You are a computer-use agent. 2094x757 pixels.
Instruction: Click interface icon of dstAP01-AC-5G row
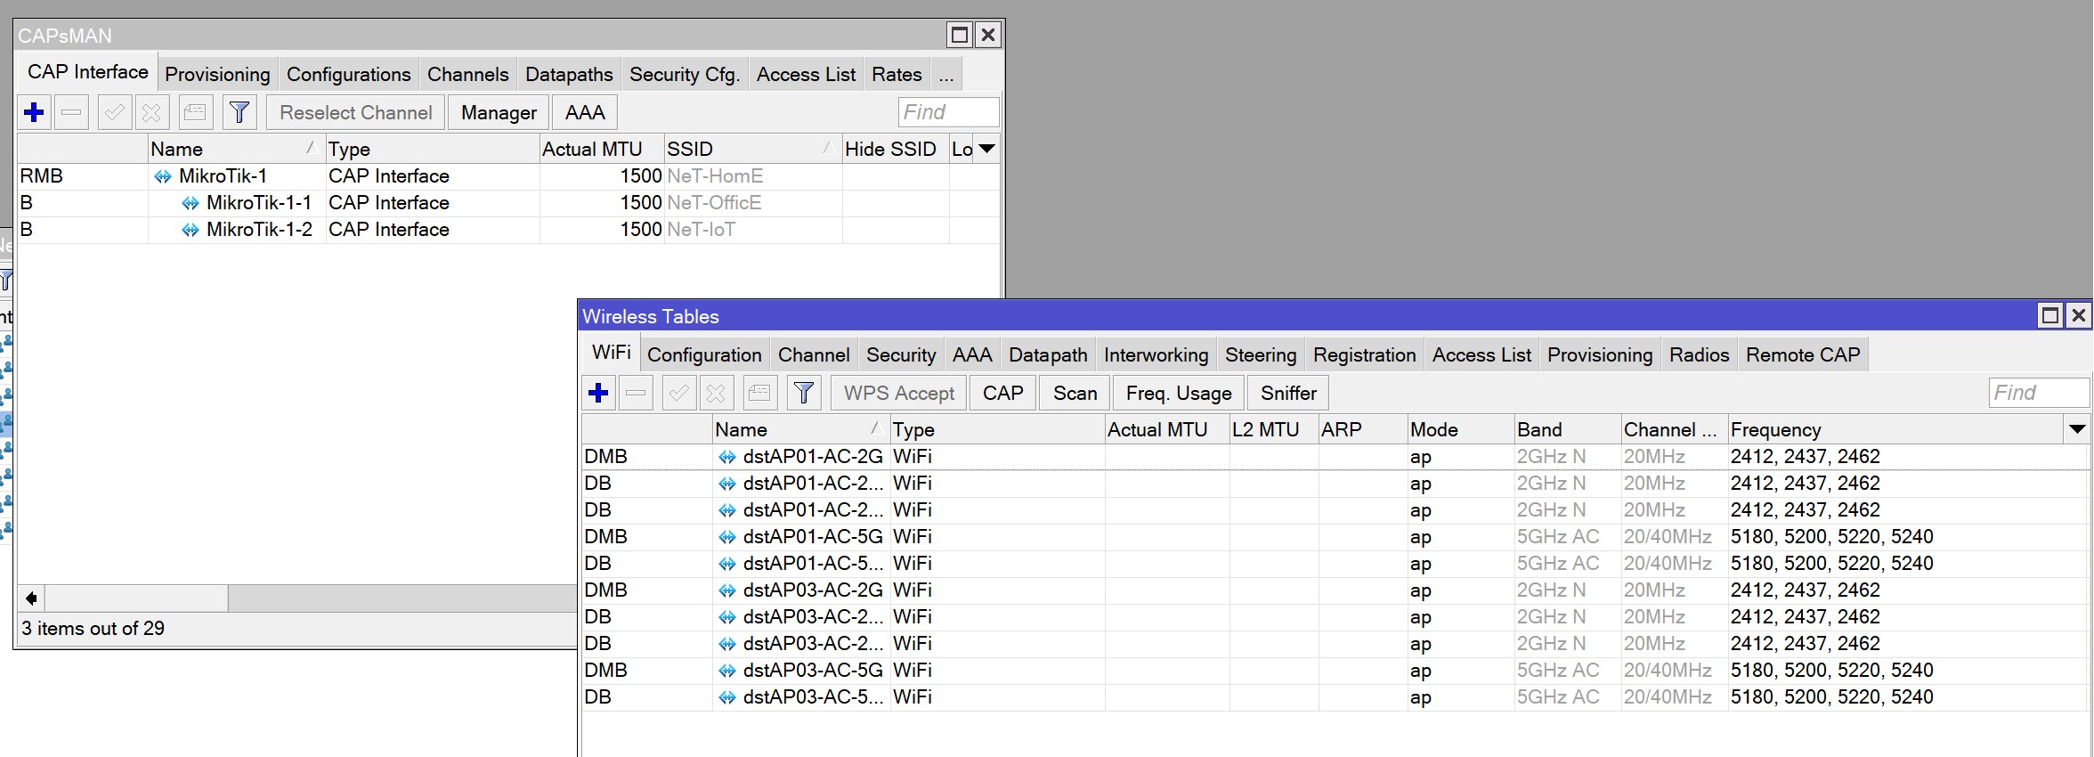pyautogui.click(x=727, y=537)
